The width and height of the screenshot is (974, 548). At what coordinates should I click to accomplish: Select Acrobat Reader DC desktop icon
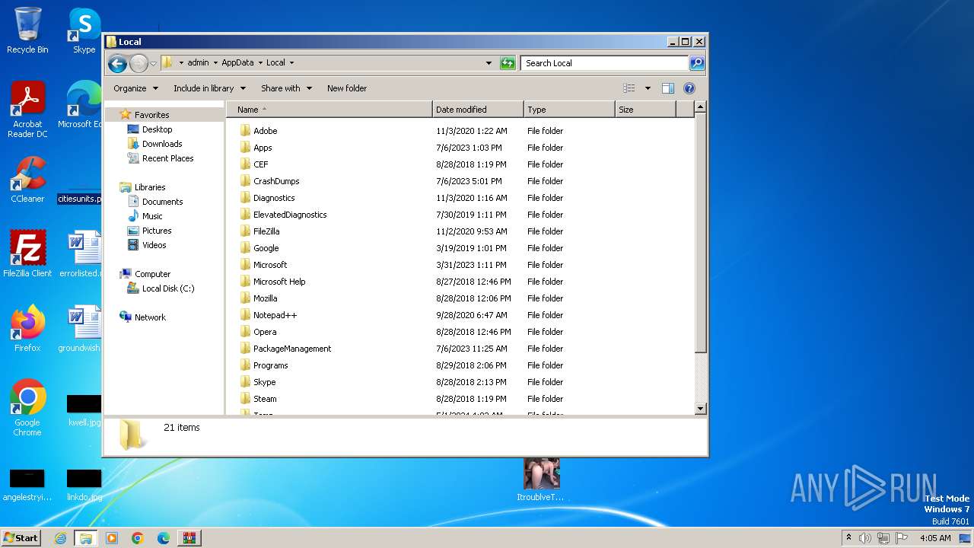(x=27, y=110)
